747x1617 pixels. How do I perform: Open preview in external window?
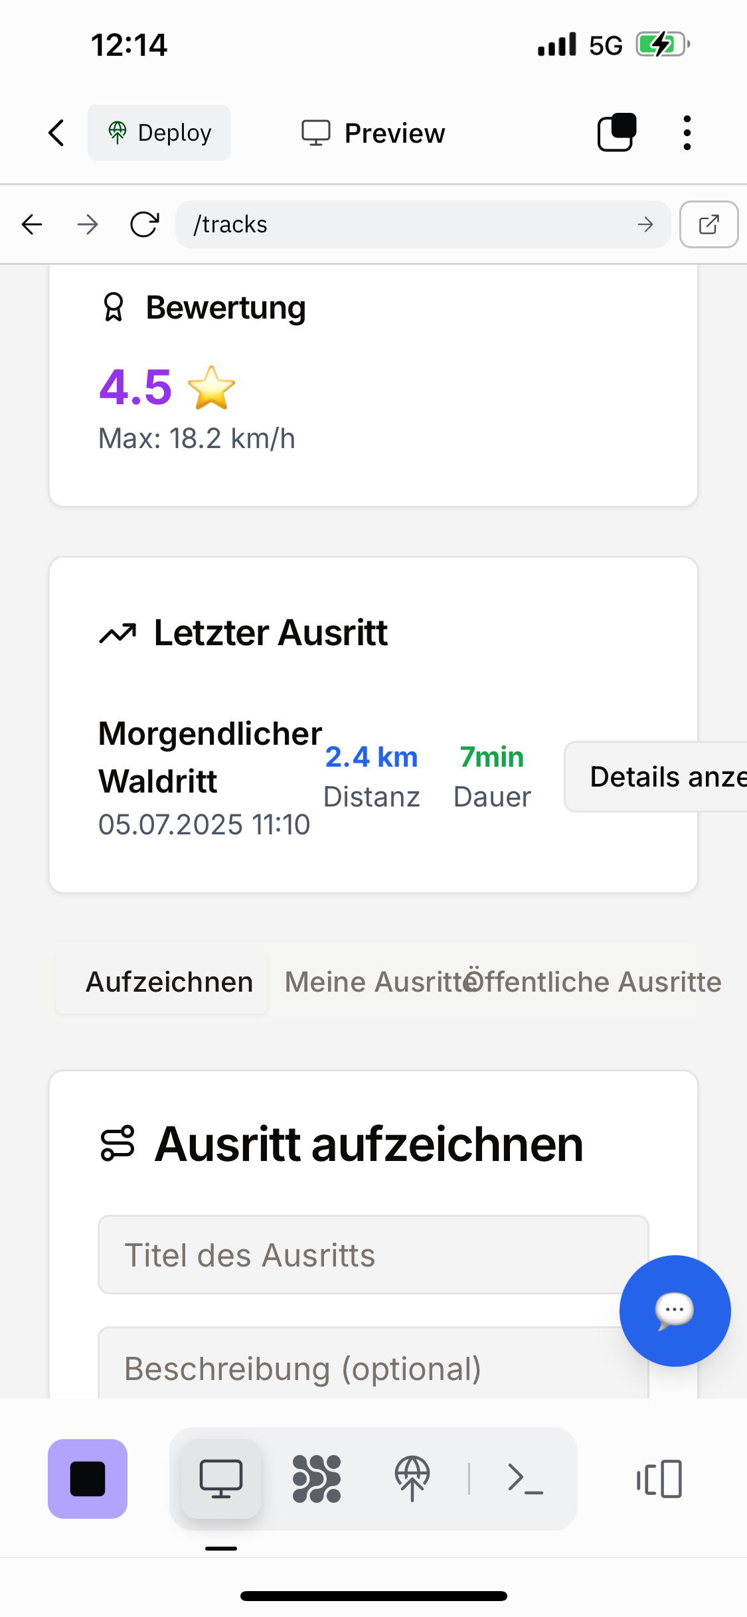708,225
